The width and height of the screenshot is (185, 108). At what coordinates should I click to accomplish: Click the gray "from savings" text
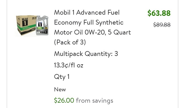94,100
